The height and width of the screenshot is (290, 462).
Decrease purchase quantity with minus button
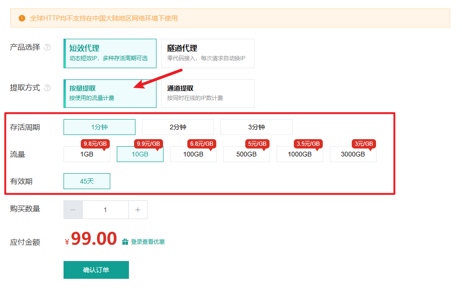pos(73,210)
